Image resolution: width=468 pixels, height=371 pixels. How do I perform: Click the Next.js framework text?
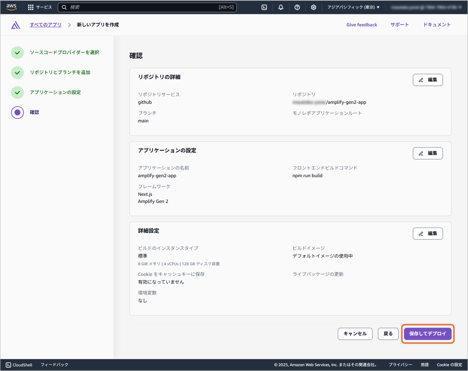click(x=145, y=194)
